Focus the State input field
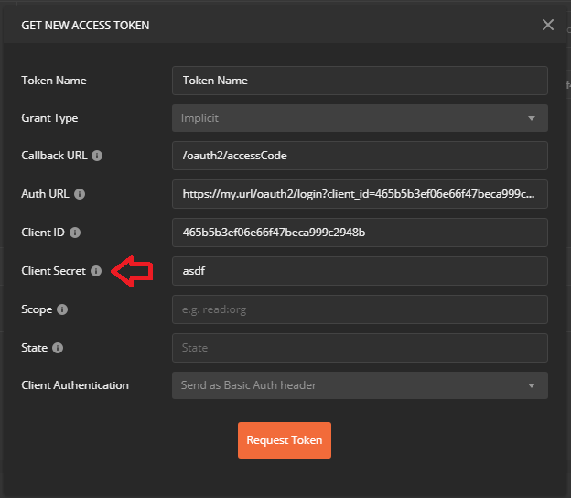The width and height of the screenshot is (571, 498). tap(360, 348)
